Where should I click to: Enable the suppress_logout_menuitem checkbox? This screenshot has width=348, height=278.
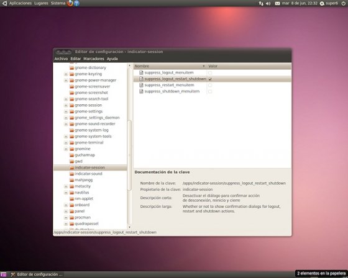(x=210, y=73)
